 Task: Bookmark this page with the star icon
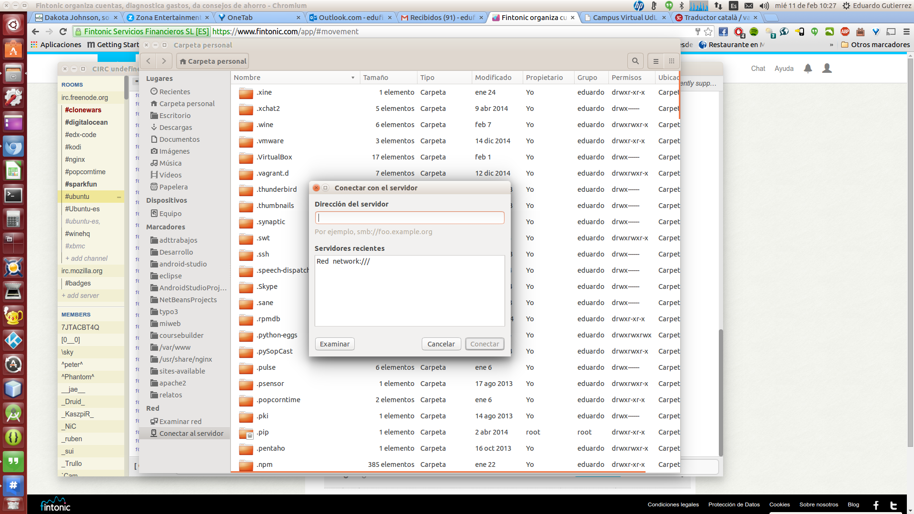pos(708,31)
